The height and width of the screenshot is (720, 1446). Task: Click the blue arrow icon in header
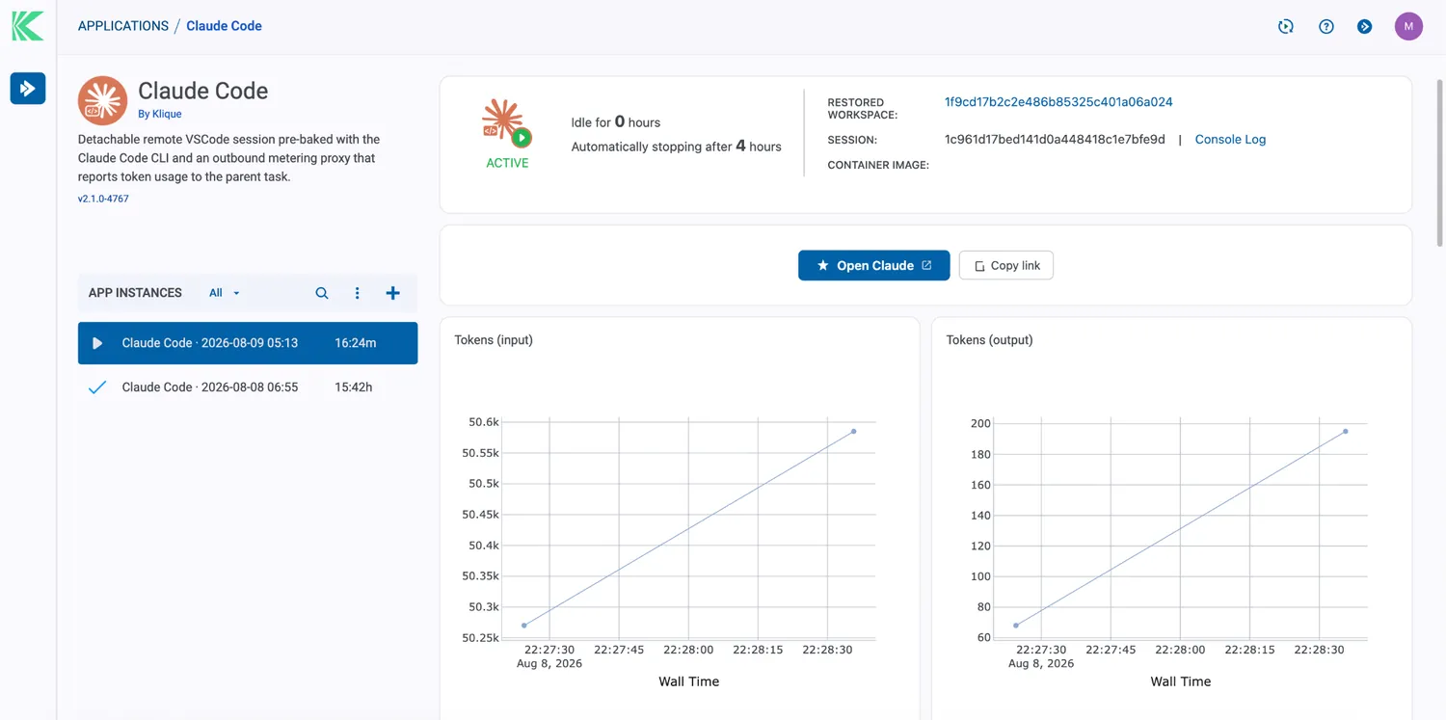[x=1365, y=26]
